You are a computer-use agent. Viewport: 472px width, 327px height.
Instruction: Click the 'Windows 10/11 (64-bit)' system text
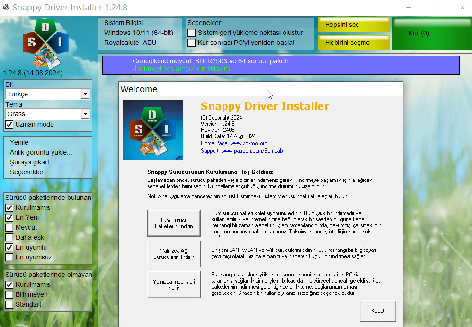click(139, 33)
